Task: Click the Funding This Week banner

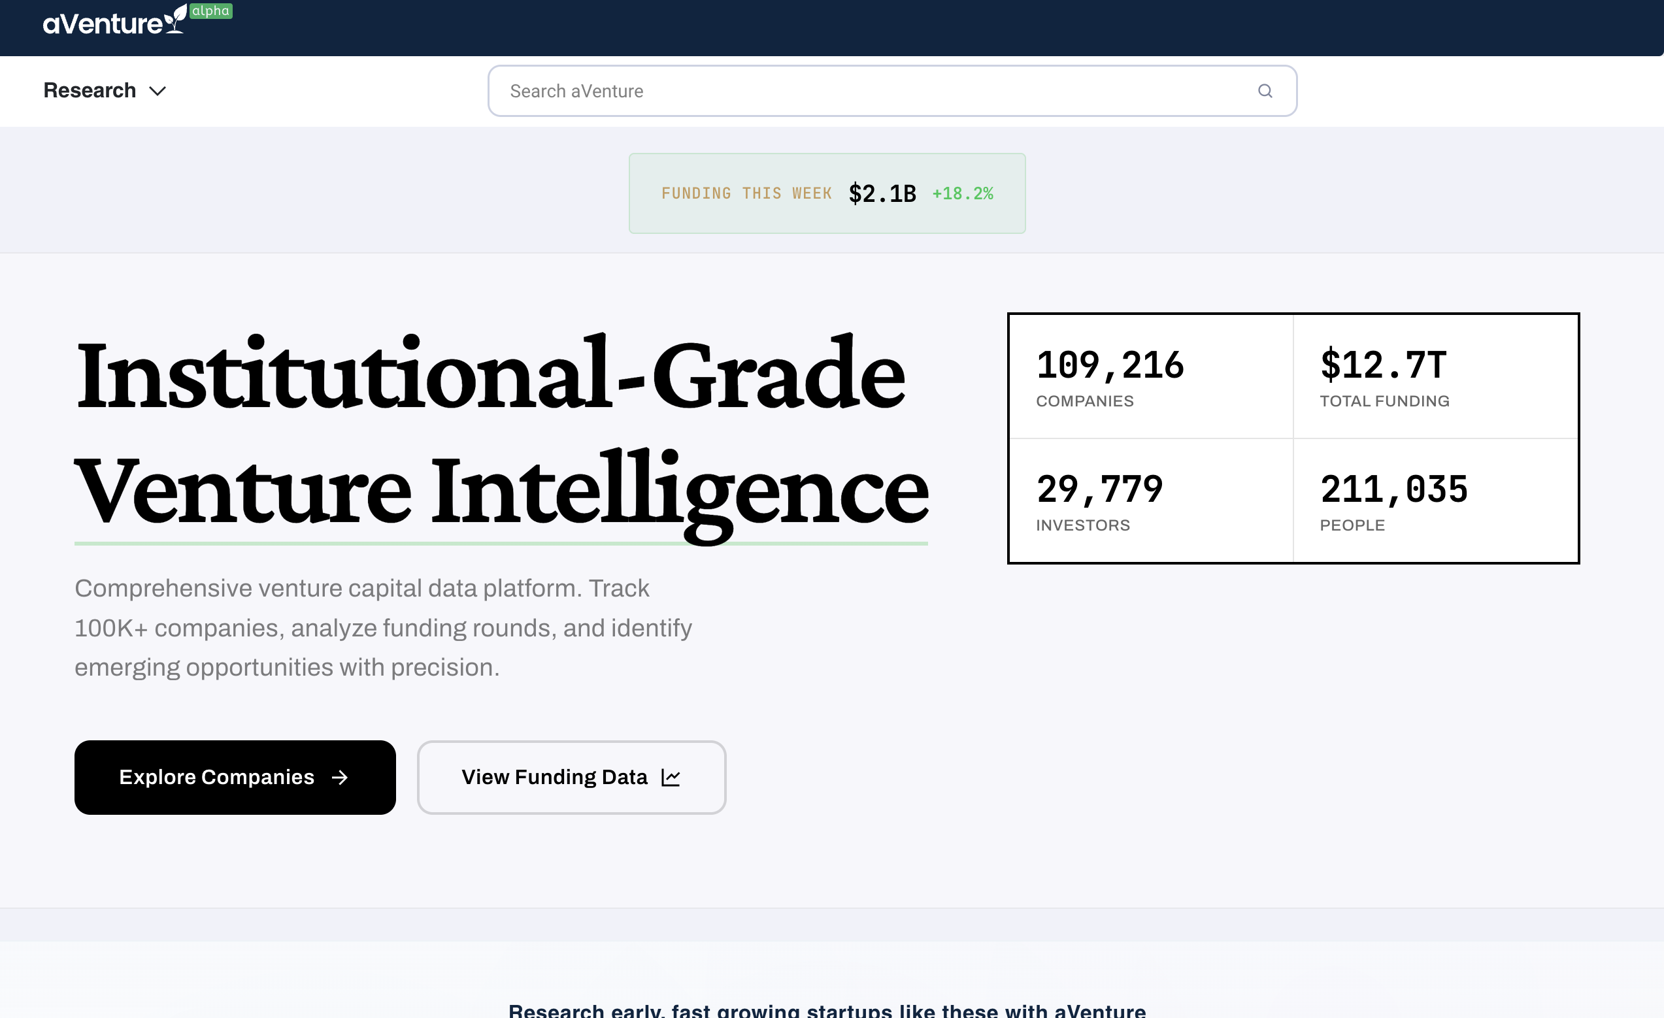Action: [x=746, y=194]
